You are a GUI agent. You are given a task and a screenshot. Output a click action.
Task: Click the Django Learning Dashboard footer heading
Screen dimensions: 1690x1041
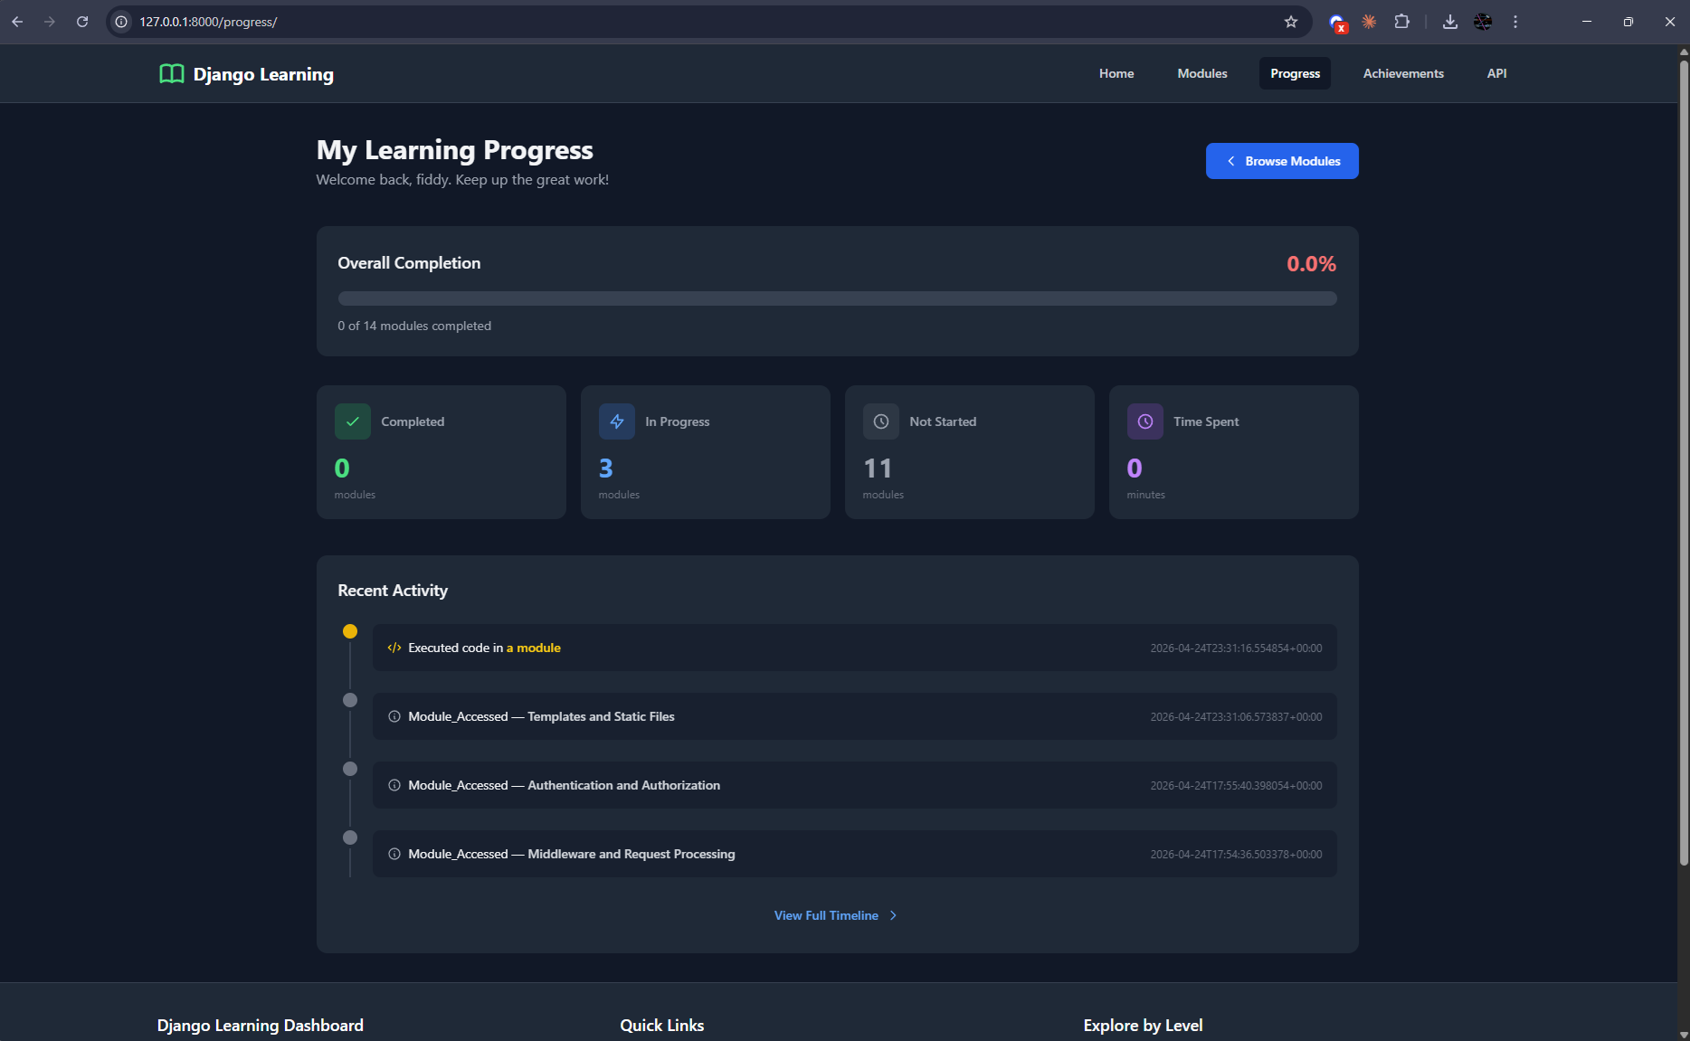coord(261,1025)
